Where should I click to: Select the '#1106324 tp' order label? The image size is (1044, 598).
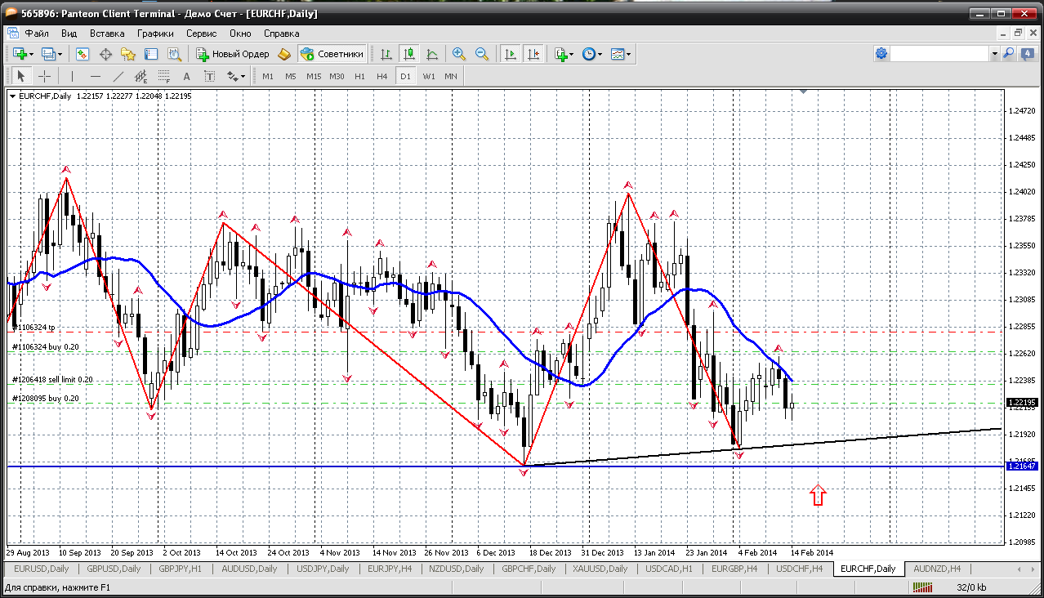pyautogui.click(x=33, y=328)
